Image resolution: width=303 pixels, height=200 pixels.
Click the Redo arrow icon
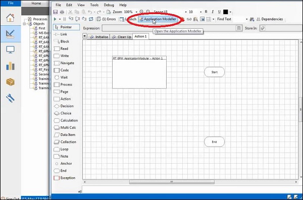coord(99,12)
